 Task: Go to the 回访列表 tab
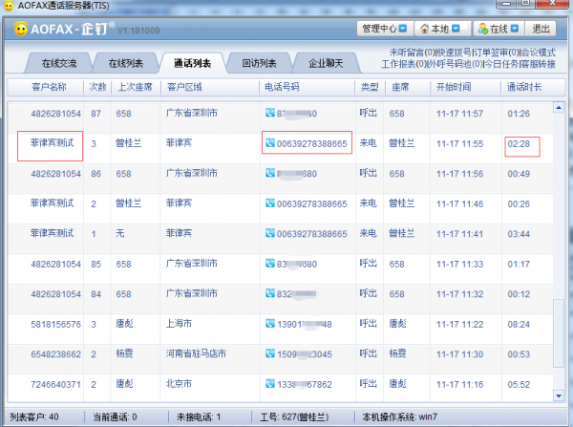259,63
